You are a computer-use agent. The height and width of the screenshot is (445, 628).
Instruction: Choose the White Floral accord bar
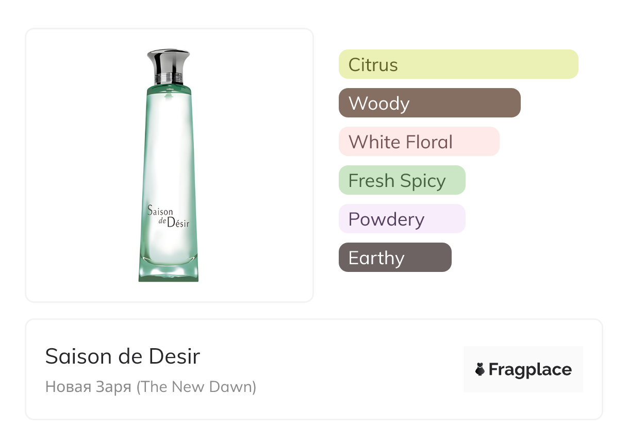point(419,142)
